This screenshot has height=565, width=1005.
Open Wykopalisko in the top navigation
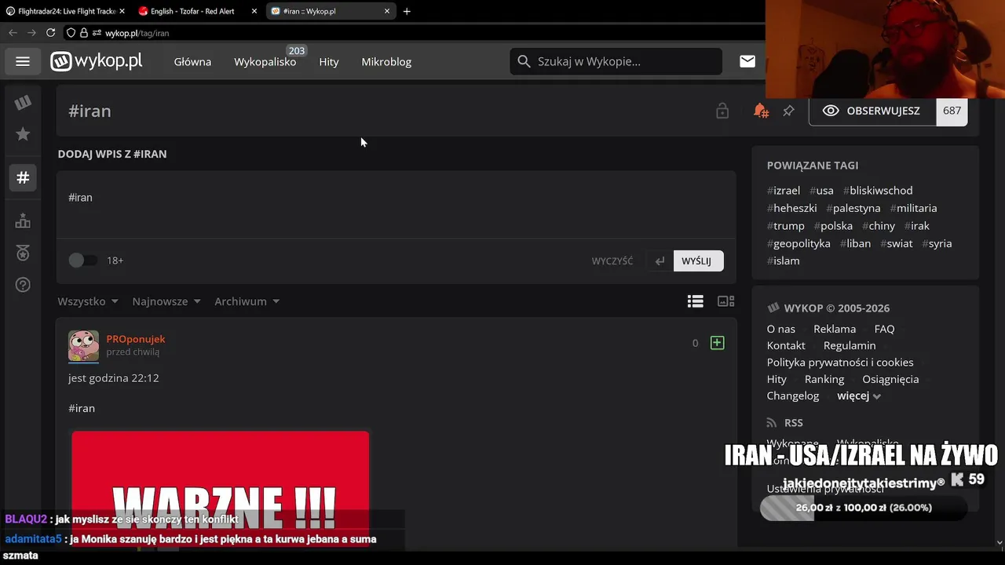(265, 61)
